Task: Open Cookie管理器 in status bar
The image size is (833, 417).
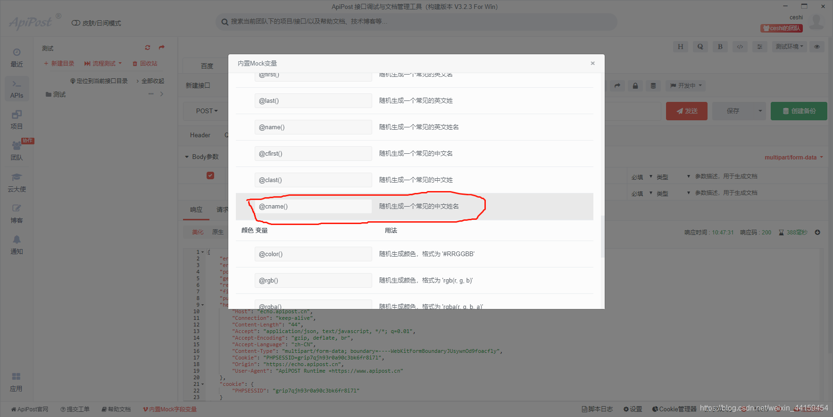Action: [x=675, y=409]
